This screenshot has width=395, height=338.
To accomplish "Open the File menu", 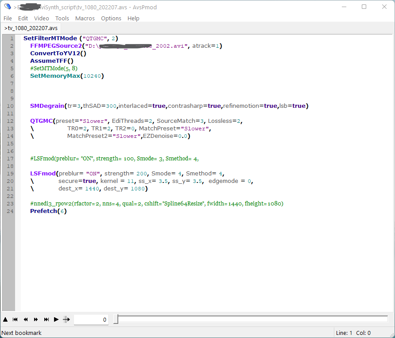I will [x=8, y=18].
